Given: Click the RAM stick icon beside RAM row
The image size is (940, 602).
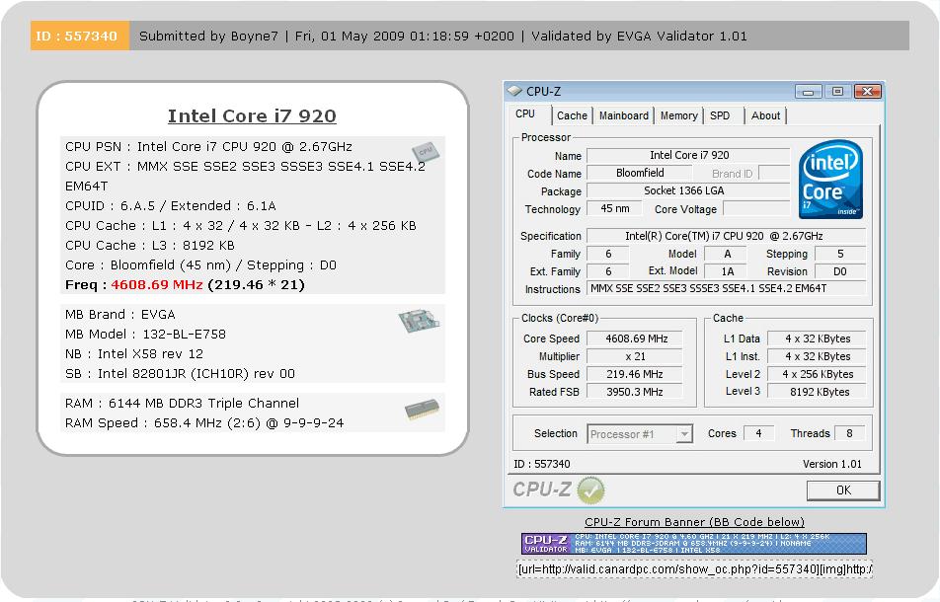Looking at the screenshot, I should tap(422, 410).
